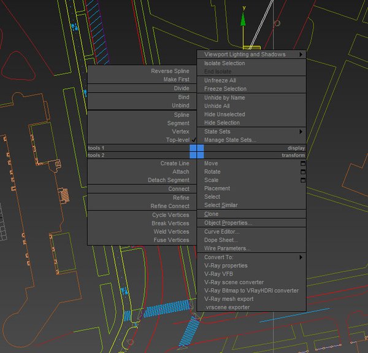
Task: Switch to Vertex sub-object level
Action: pyautogui.click(x=180, y=131)
